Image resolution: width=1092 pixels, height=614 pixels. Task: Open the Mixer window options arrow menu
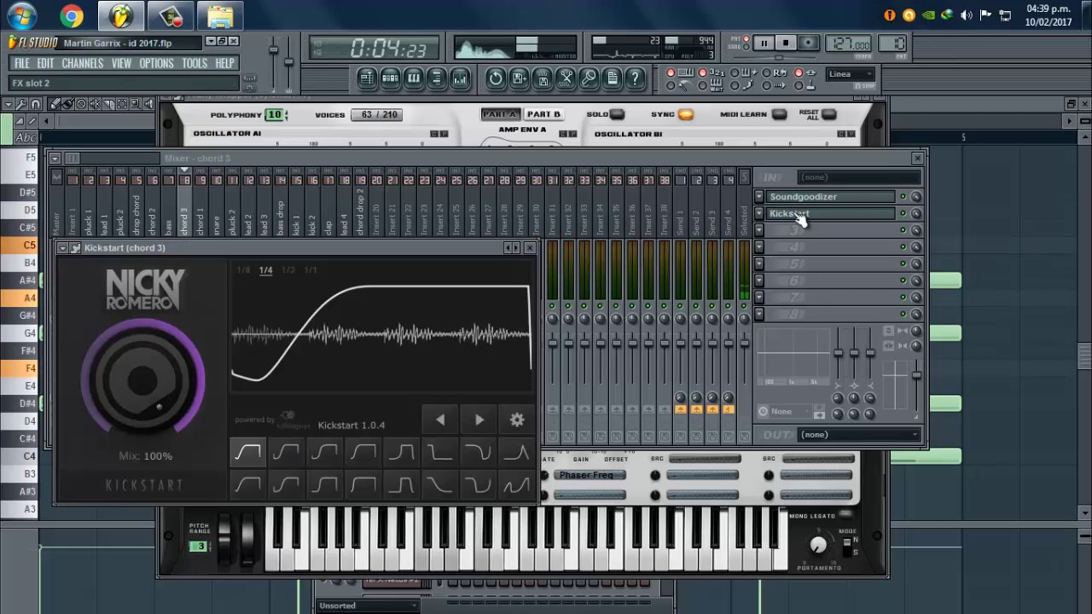click(x=55, y=158)
